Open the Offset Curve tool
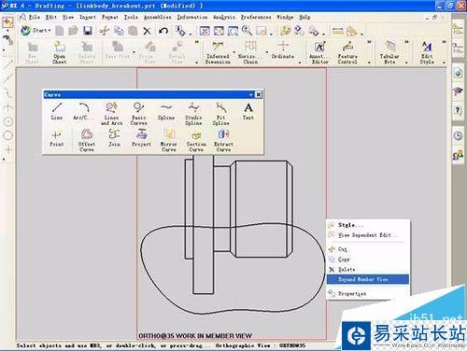467x351 pixels. (x=87, y=141)
